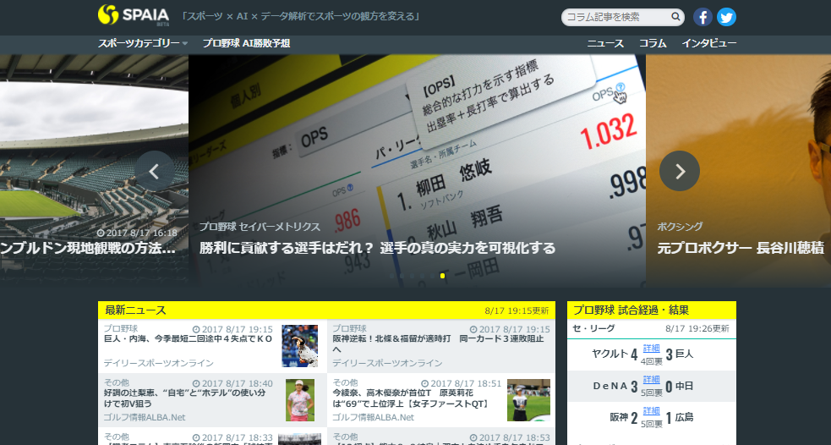Open the 勝利に貢献する選手はだれ？ slide title
The height and width of the screenshot is (445, 831).
click(x=377, y=248)
